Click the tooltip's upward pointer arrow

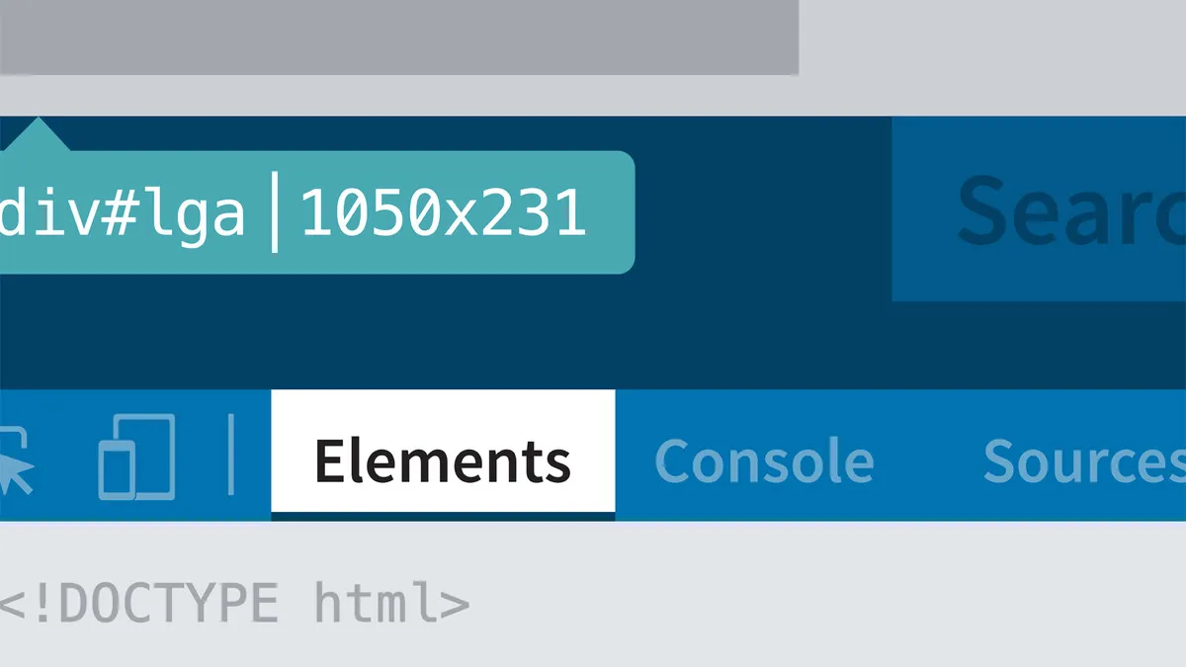click(x=38, y=134)
